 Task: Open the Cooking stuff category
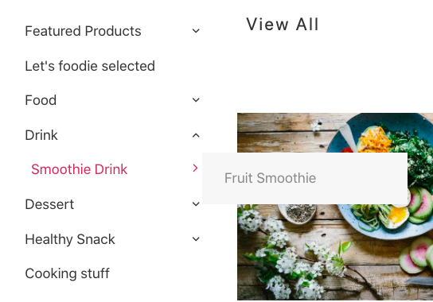point(67,273)
